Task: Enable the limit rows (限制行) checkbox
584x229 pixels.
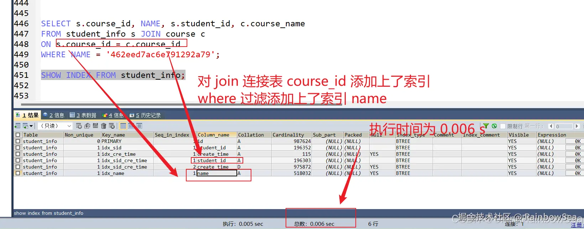Action: click(x=503, y=126)
